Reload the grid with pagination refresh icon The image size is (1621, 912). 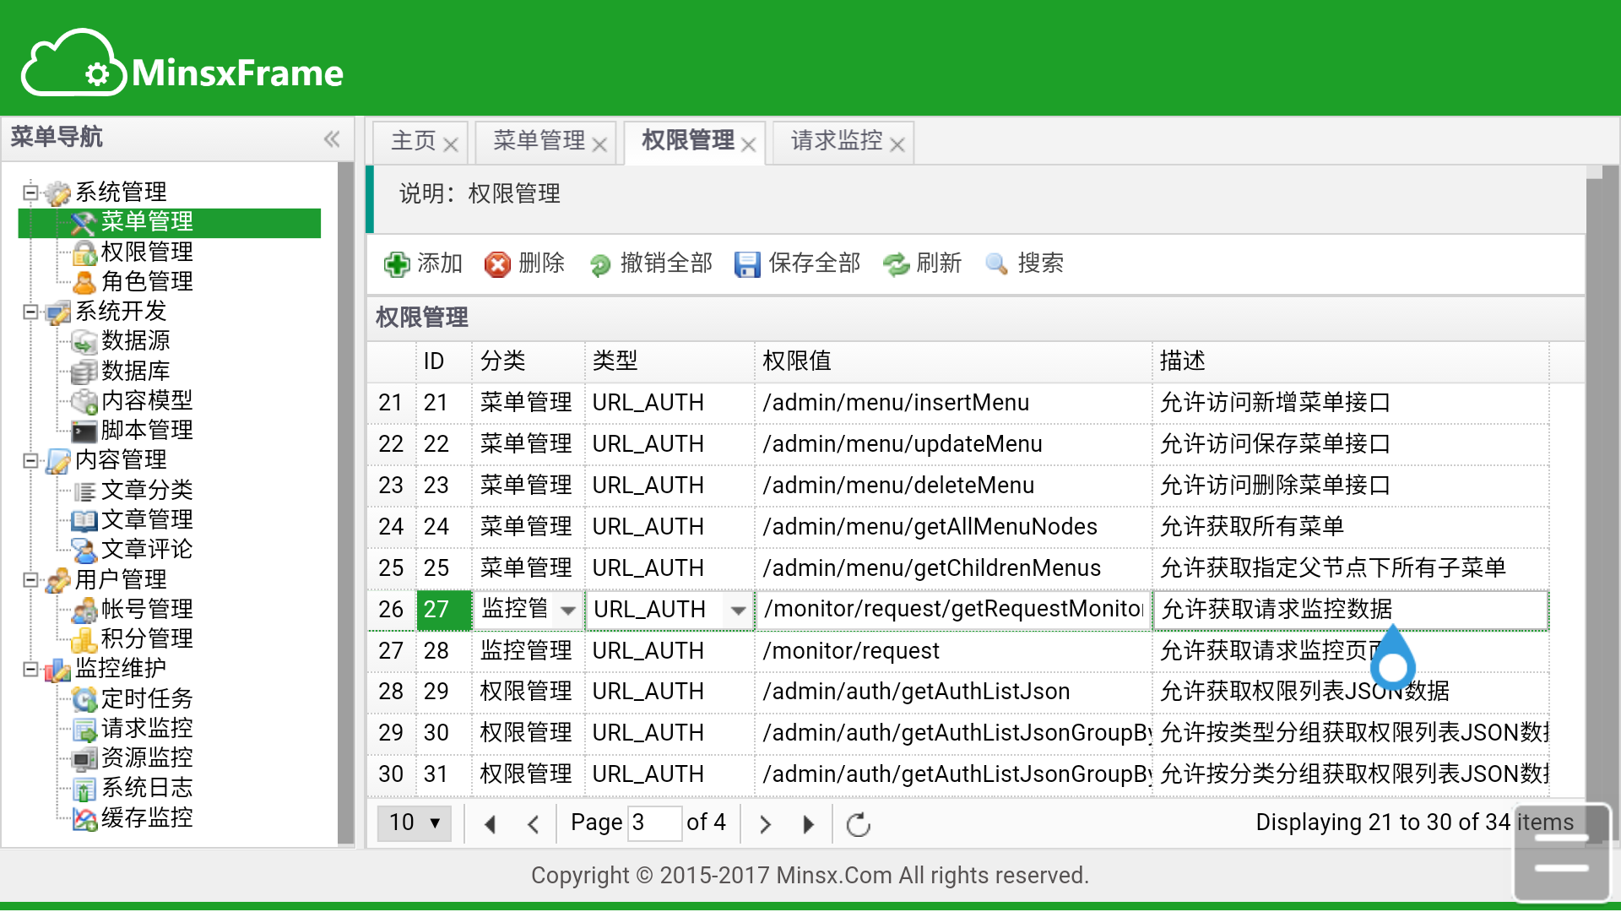[x=858, y=824]
